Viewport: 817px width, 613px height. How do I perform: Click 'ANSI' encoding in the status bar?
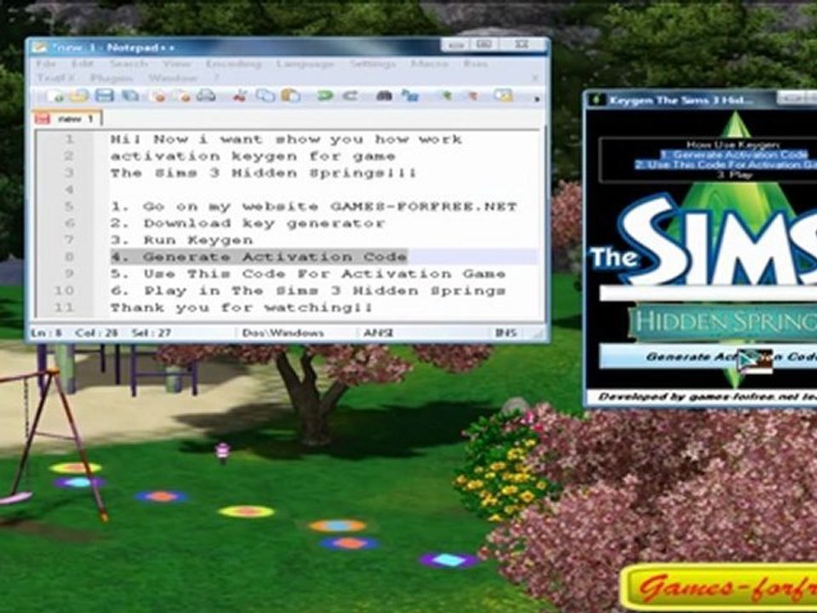pyautogui.click(x=378, y=333)
